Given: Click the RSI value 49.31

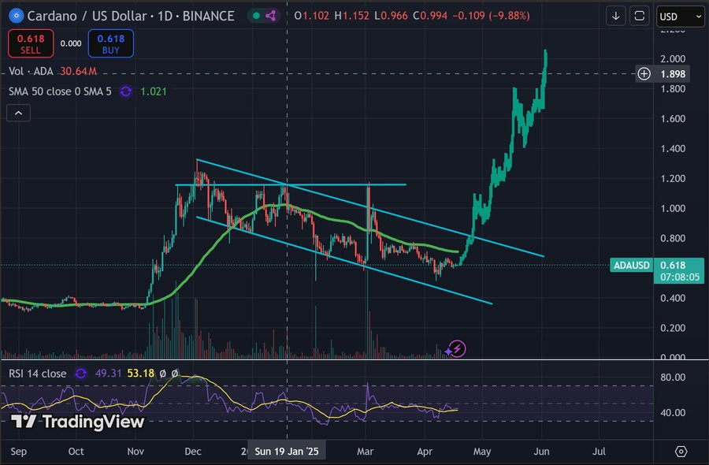Looking at the screenshot, I should [x=108, y=374].
